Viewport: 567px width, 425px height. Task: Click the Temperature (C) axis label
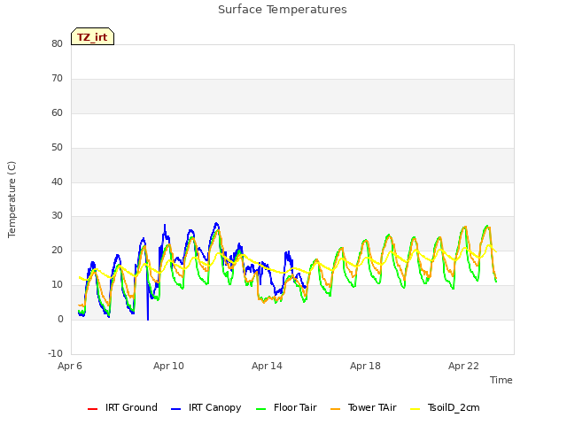coord(12,199)
